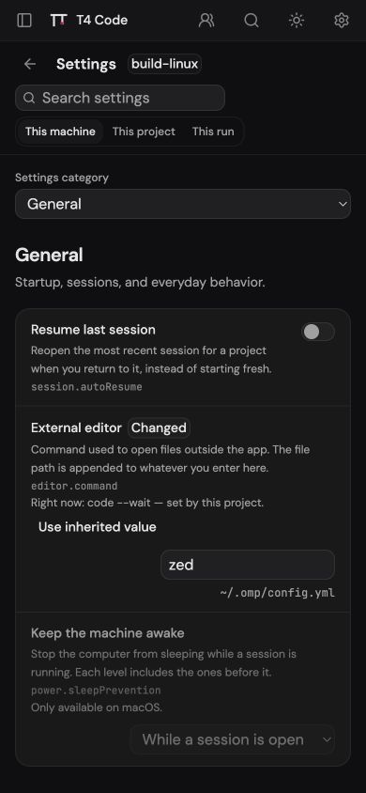Switch to the This run tab
This screenshot has height=793, width=366.
point(213,132)
